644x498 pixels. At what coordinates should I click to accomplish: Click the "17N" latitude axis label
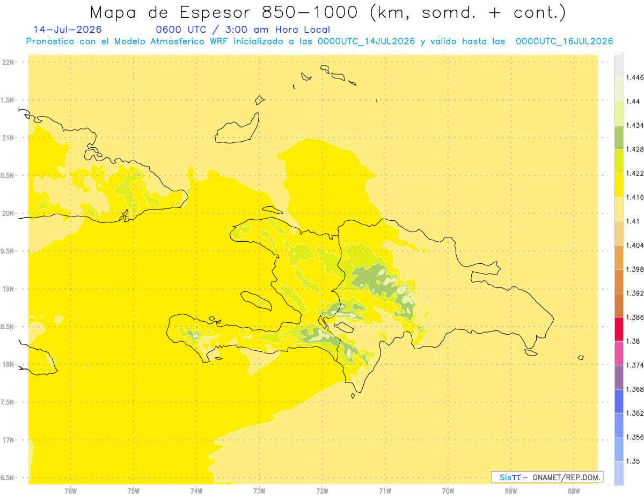[x=8, y=440]
